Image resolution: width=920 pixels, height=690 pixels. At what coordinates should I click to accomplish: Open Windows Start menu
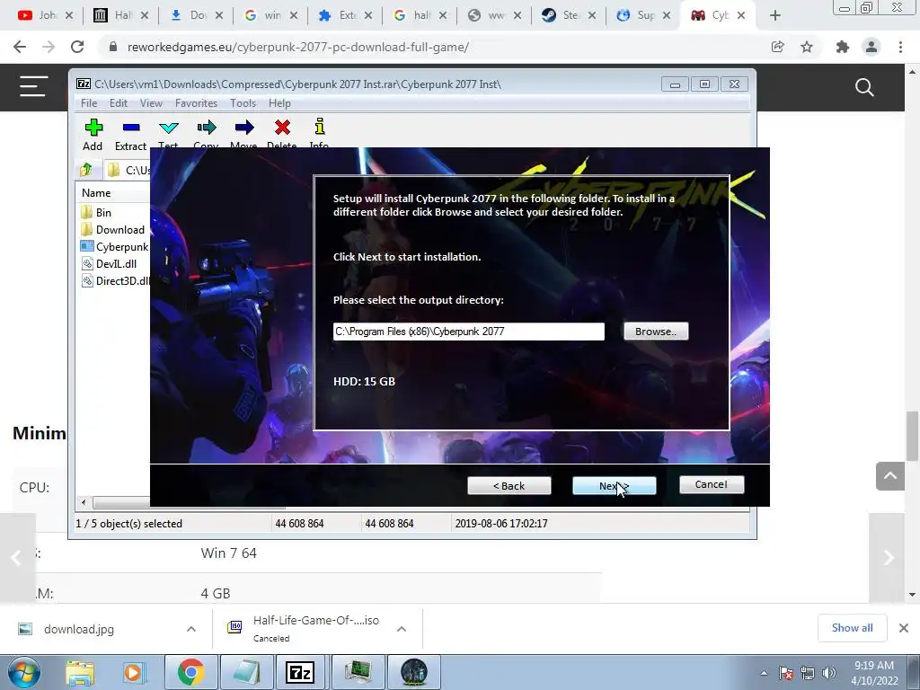coord(23,672)
